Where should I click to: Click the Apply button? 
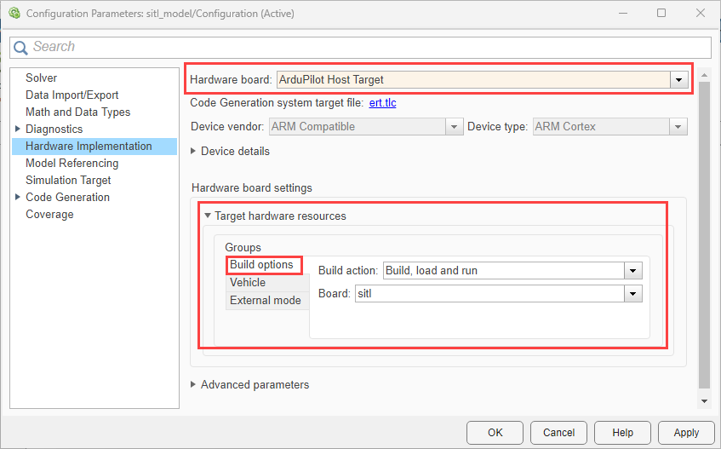[686, 433]
